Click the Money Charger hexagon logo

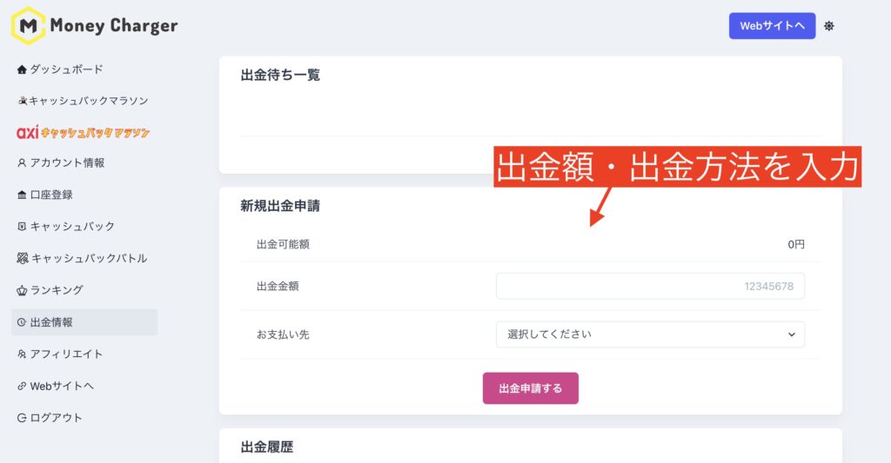coord(29,25)
